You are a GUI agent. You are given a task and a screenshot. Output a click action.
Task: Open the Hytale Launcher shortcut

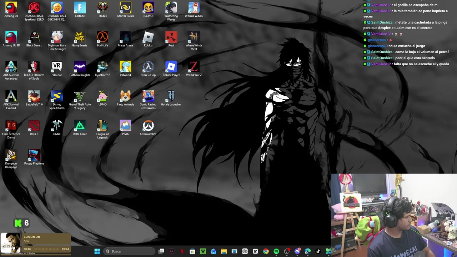171,99
